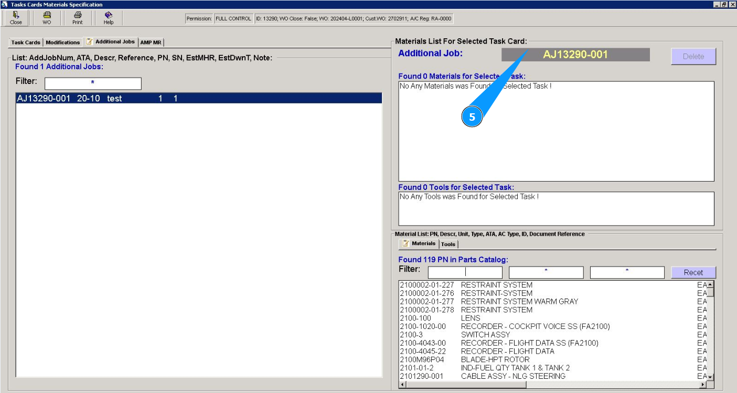Viewport: 737px width, 393px height.
Task: Select part 2100-100 LENS
Action: point(553,318)
